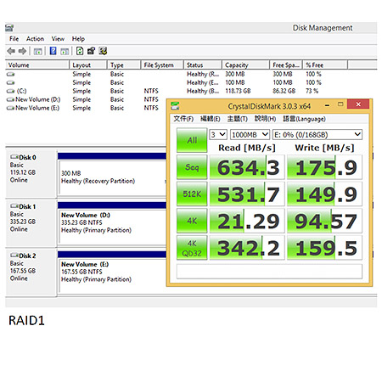Click the Back arrow in Disk Management toolbar
Screen dimensions: 382x382
(x=11, y=51)
